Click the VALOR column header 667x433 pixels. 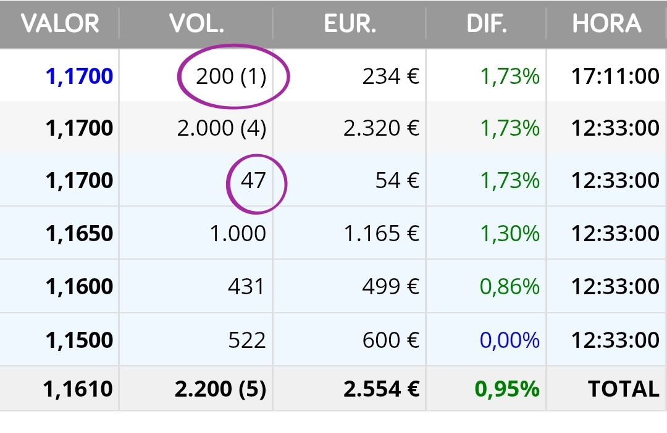point(60,24)
